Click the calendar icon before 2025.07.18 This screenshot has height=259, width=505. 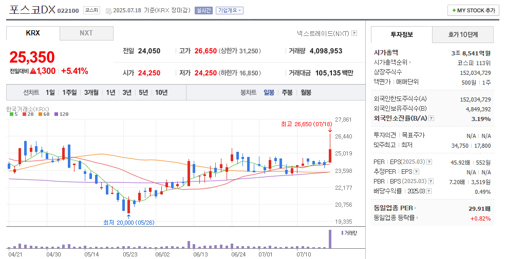click(x=108, y=11)
